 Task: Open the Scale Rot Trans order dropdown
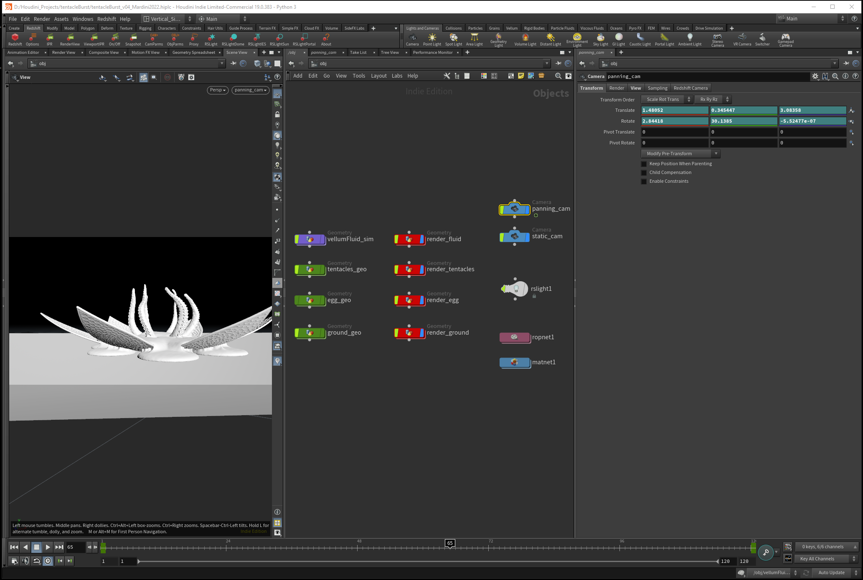click(x=667, y=99)
